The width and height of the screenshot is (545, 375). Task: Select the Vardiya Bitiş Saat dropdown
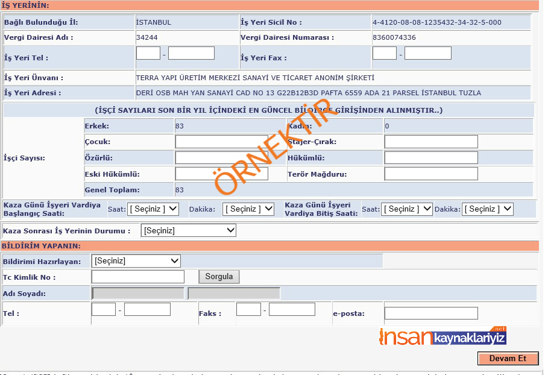pyautogui.click(x=407, y=209)
